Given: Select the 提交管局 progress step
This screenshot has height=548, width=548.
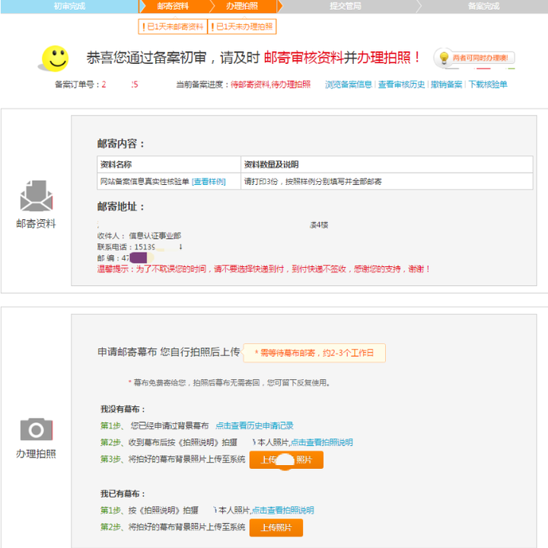Looking at the screenshot, I should tap(346, 6).
